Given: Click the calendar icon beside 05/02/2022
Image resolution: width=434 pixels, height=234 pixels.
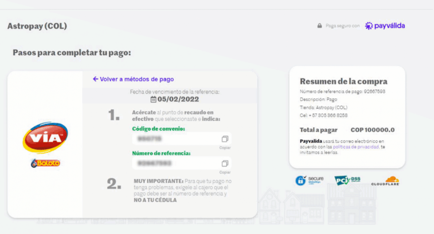Looking at the screenshot, I should (153, 99).
